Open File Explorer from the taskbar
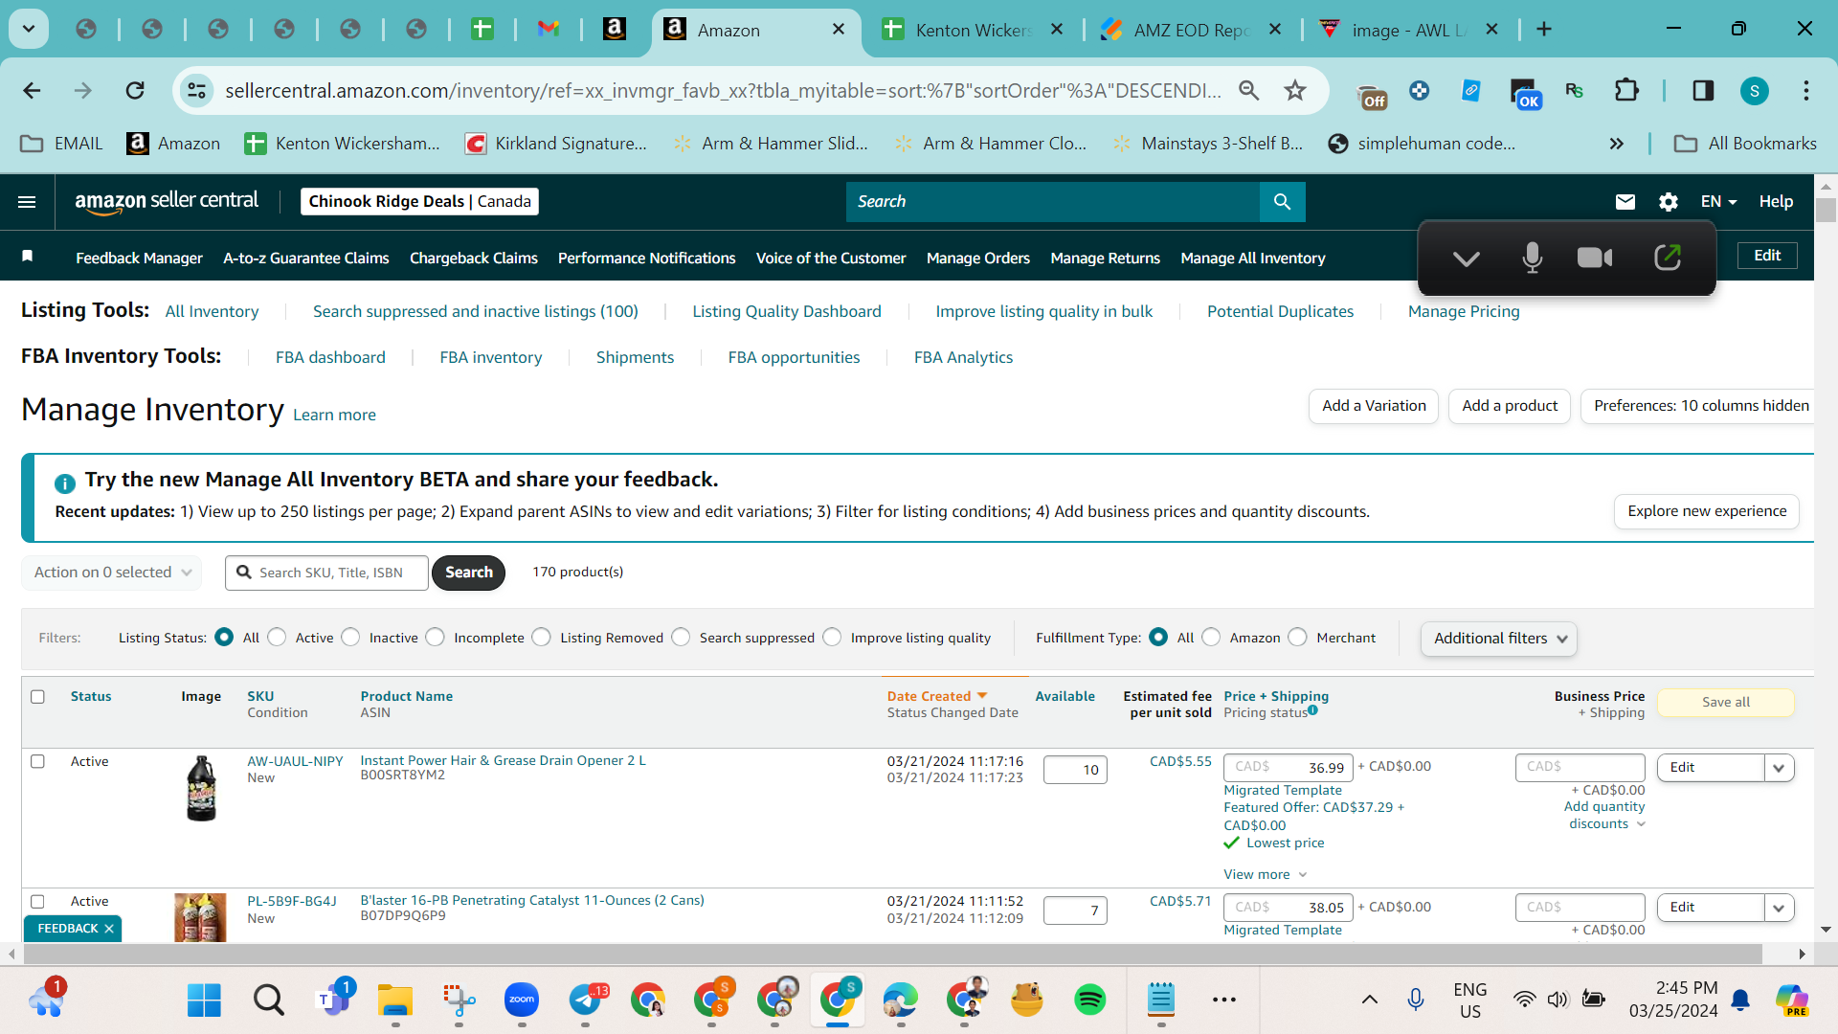This screenshot has height=1034, width=1838. pyautogui.click(x=395, y=1000)
